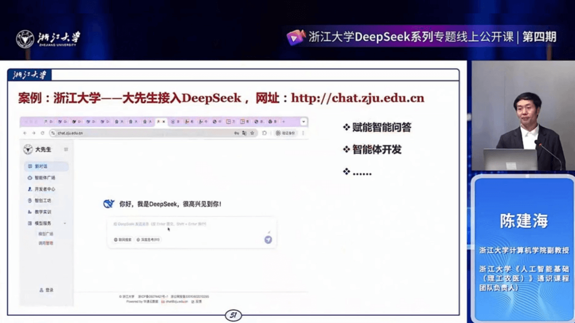This screenshot has width=575, height=323.
Task: Click the Zhejiang University logo top-left
Action: coord(48,39)
